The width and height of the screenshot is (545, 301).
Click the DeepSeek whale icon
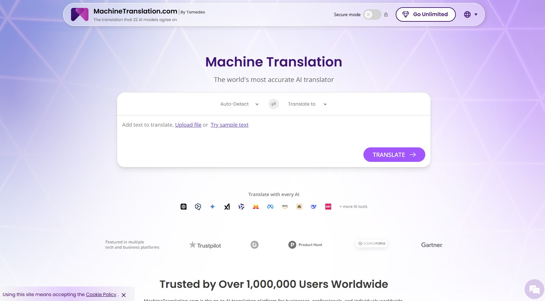(x=314, y=207)
